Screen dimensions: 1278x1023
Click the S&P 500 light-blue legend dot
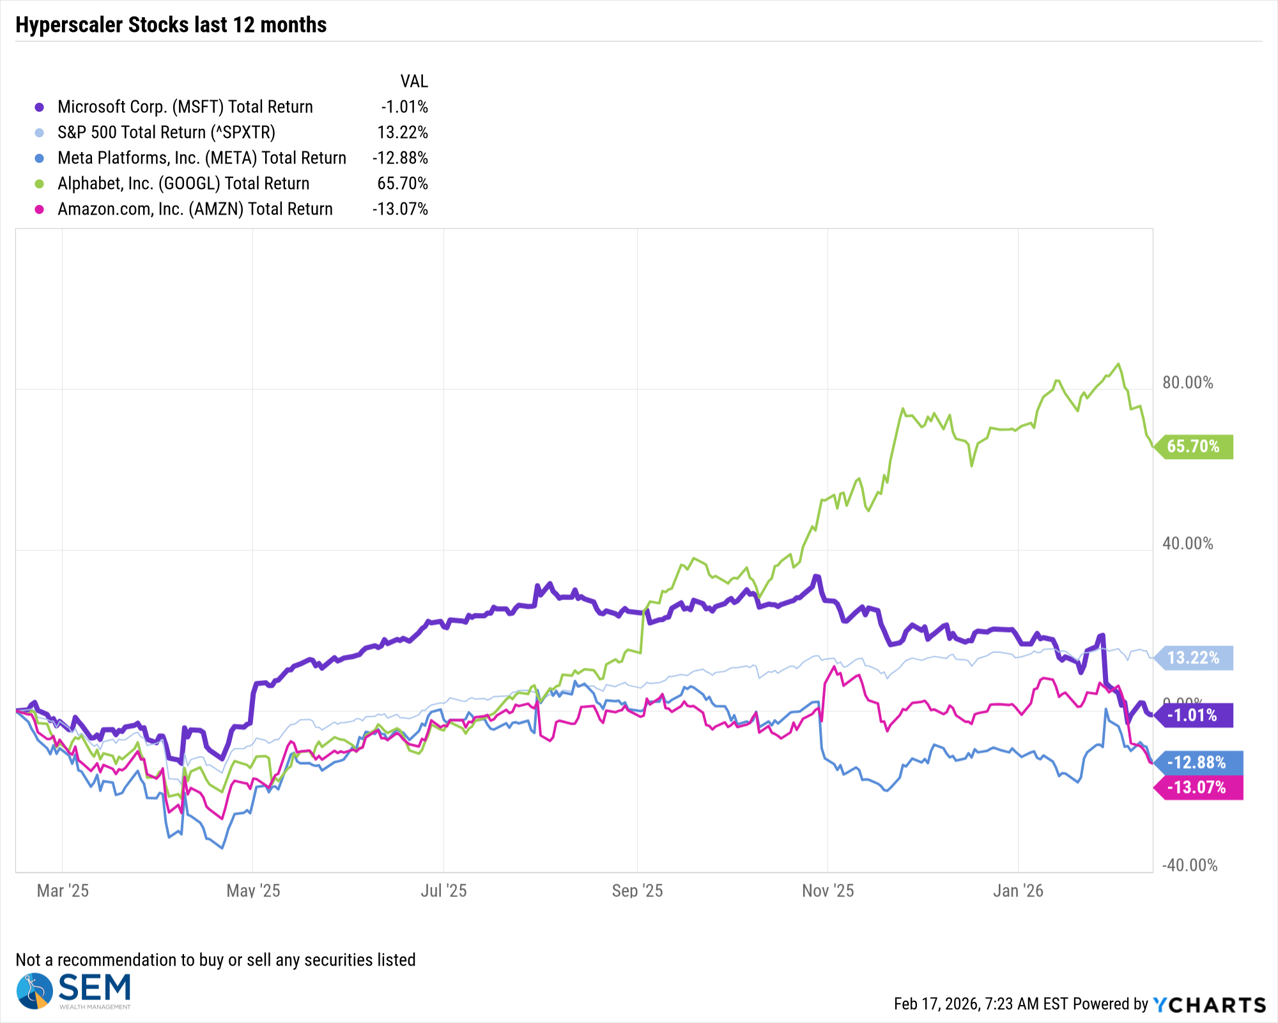[40, 133]
